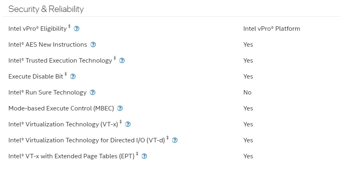Click the Execute Disable Bit label
Viewport: 340px width, 173px height.
pos(36,77)
